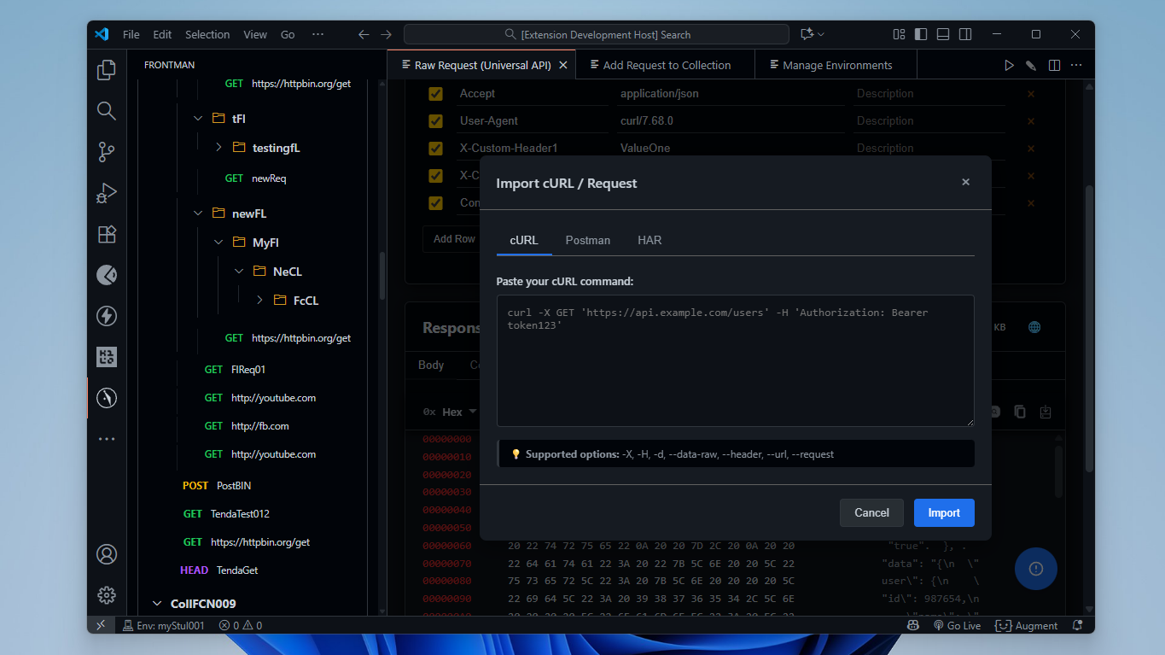Expand the FcCL folder
Image resolution: width=1165 pixels, height=655 pixels.
point(259,301)
